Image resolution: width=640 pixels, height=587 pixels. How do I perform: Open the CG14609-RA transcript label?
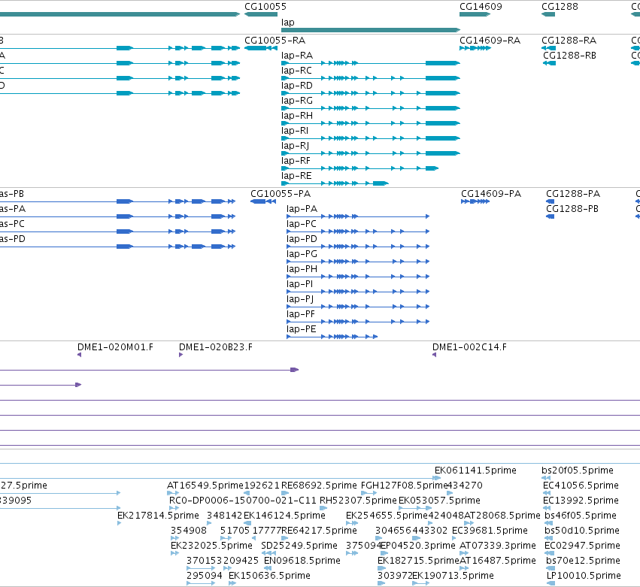tap(490, 41)
